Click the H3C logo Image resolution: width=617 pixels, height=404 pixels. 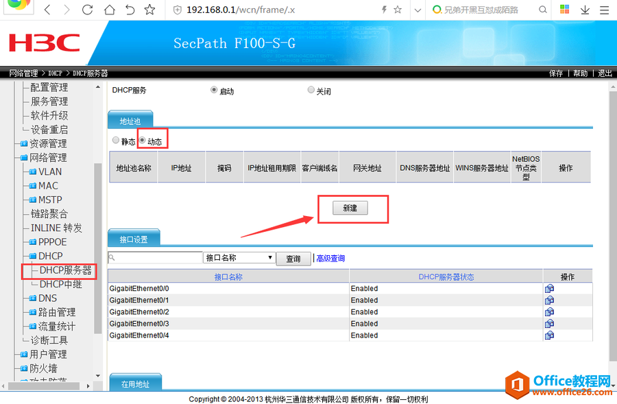pyautogui.click(x=44, y=43)
